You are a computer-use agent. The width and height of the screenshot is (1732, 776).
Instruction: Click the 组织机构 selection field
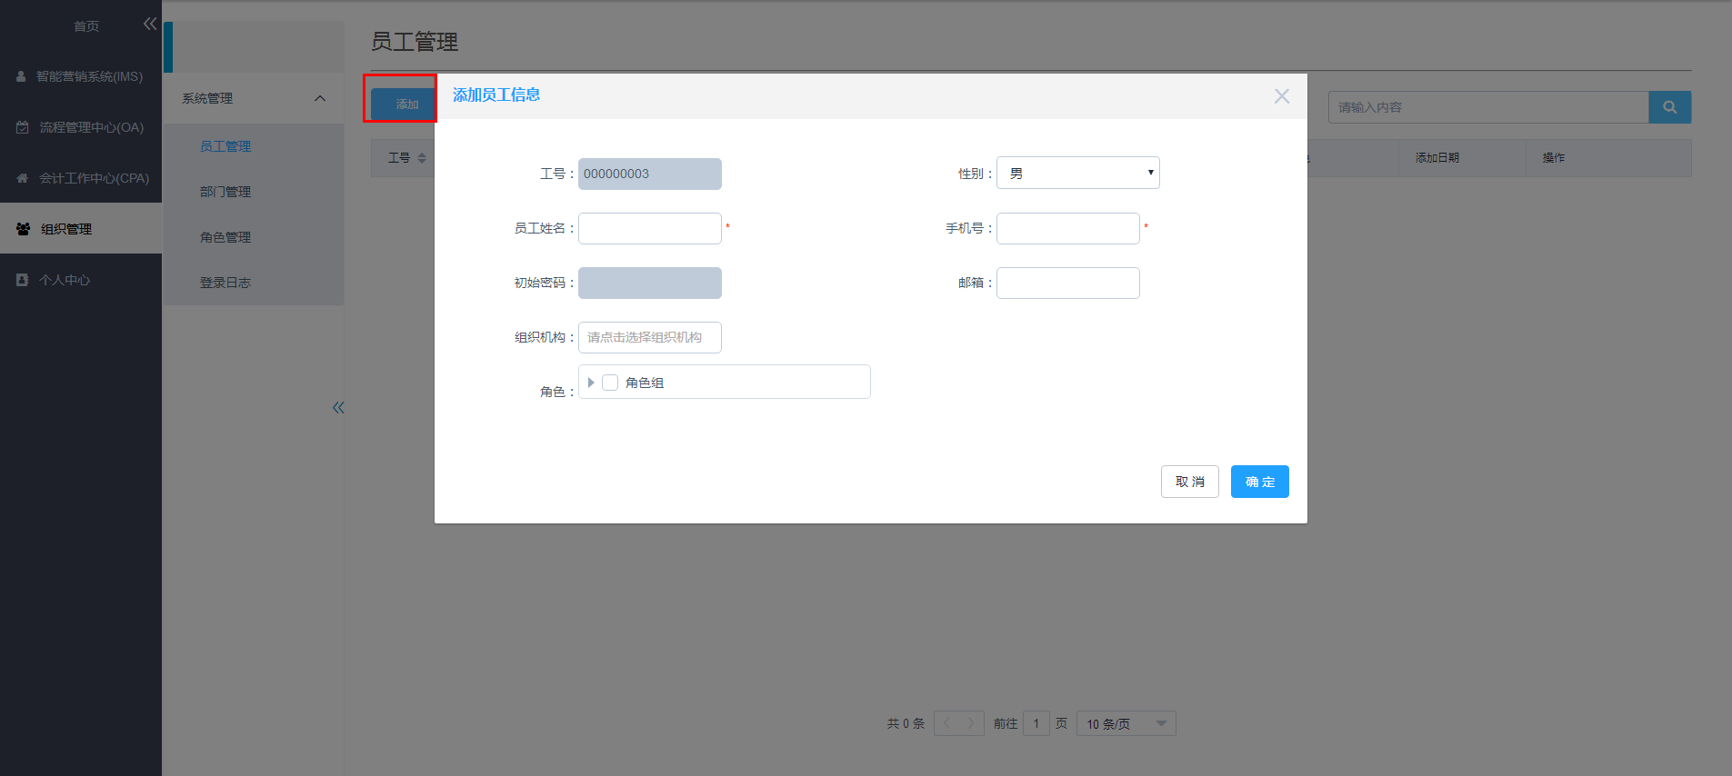[649, 337]
